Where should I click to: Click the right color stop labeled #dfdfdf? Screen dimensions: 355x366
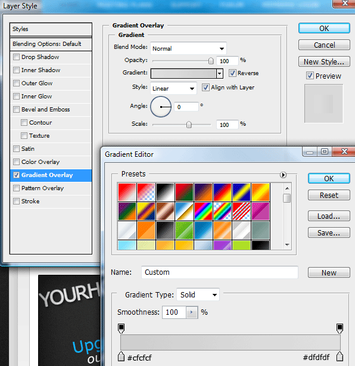[x=340, y=356]
